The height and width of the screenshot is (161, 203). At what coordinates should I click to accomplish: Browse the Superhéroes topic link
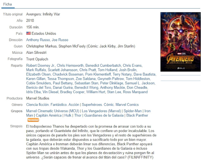point(92,105)
